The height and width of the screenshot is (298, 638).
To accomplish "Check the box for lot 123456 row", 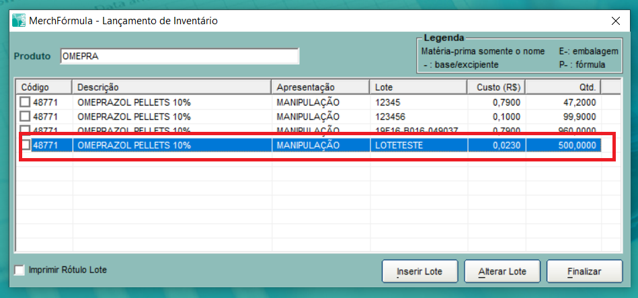I will click(25, 116).
